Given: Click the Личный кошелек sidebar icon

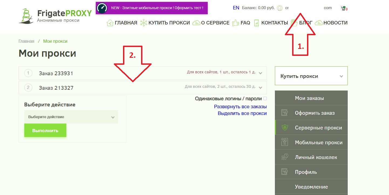Looking at the screenshot, I should (285, 157).
